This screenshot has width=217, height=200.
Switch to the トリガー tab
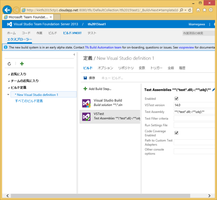[156, 68]
